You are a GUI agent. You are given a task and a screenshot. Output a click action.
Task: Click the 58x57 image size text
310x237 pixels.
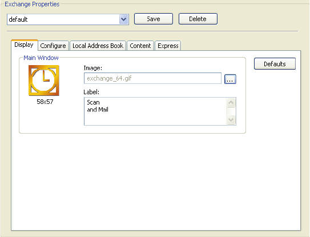pyautogui.click(x=45, y=102)
